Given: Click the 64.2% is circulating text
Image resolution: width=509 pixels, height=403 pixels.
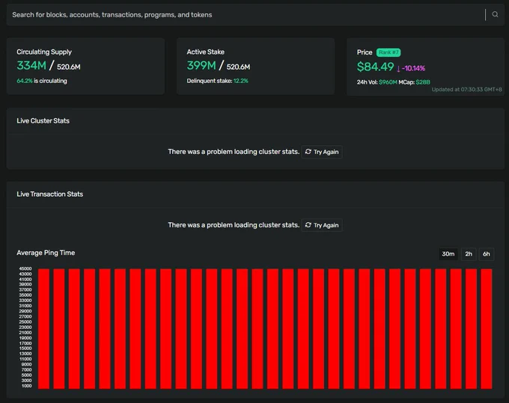Looking at the screenshot, I should tap(42, 81).
